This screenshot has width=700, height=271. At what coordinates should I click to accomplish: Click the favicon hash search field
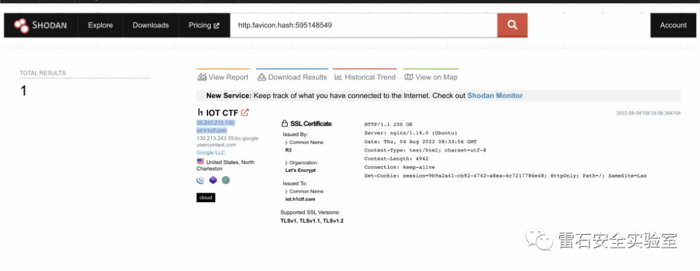364,25
